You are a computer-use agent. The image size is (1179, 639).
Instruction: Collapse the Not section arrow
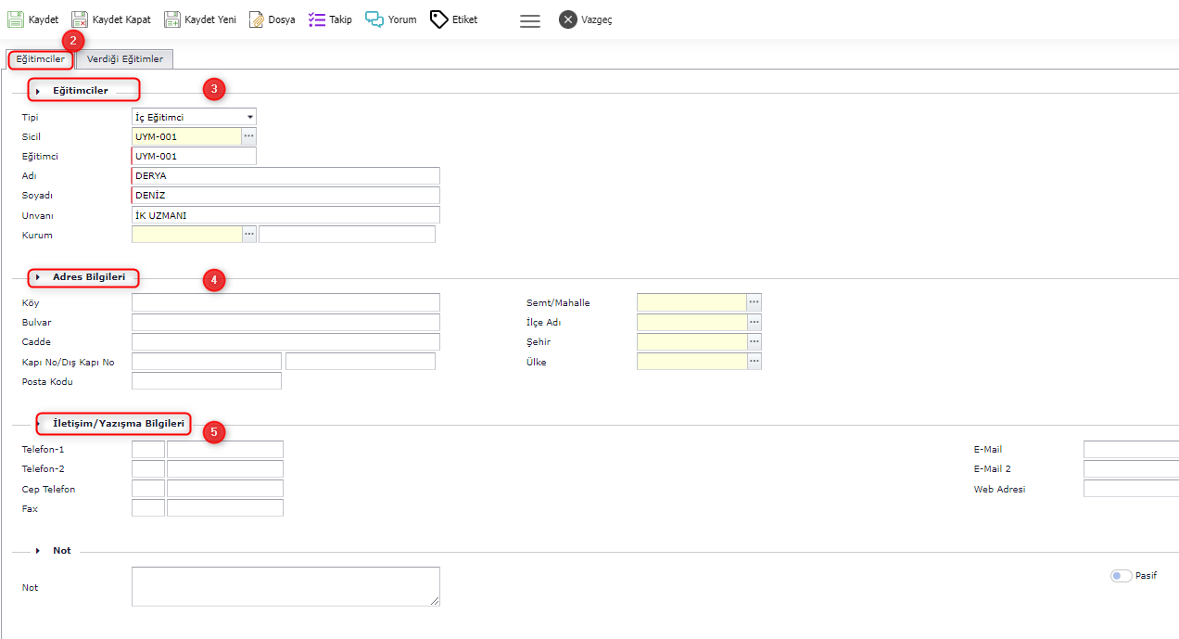[x=38, y=551]
